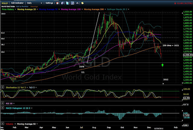The width and height of the screenshot is (193, 130).
Task: Click the 12/29/2011 date marker on axis
Action: tap(159, 129)
